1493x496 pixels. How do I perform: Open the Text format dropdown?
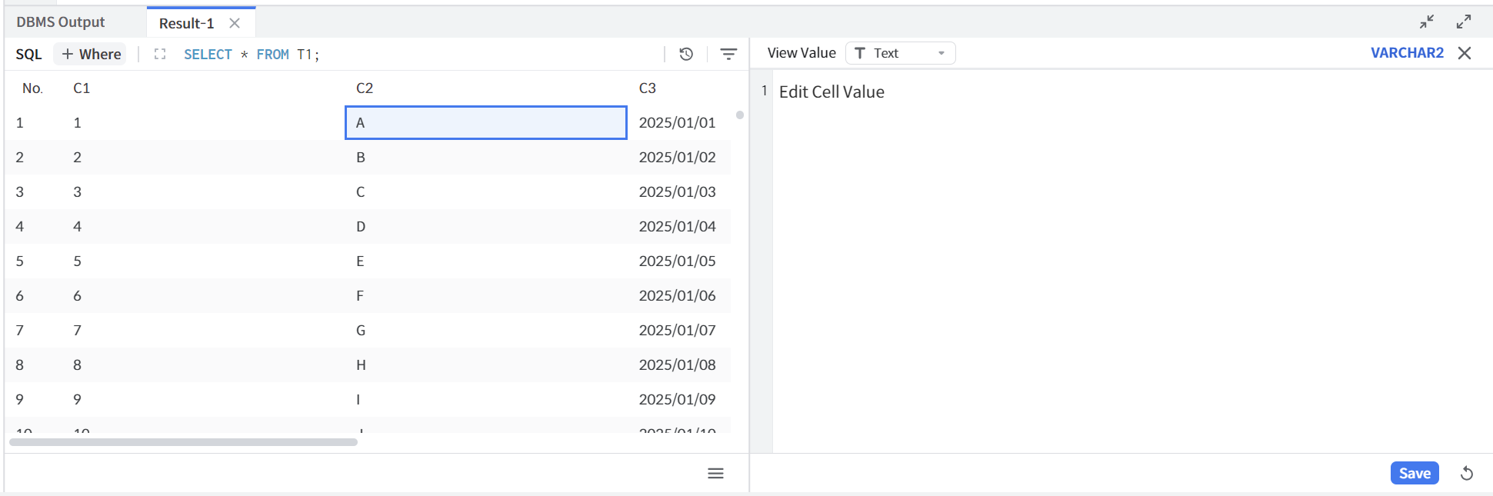pyautogui.click(x=900, y=53)
